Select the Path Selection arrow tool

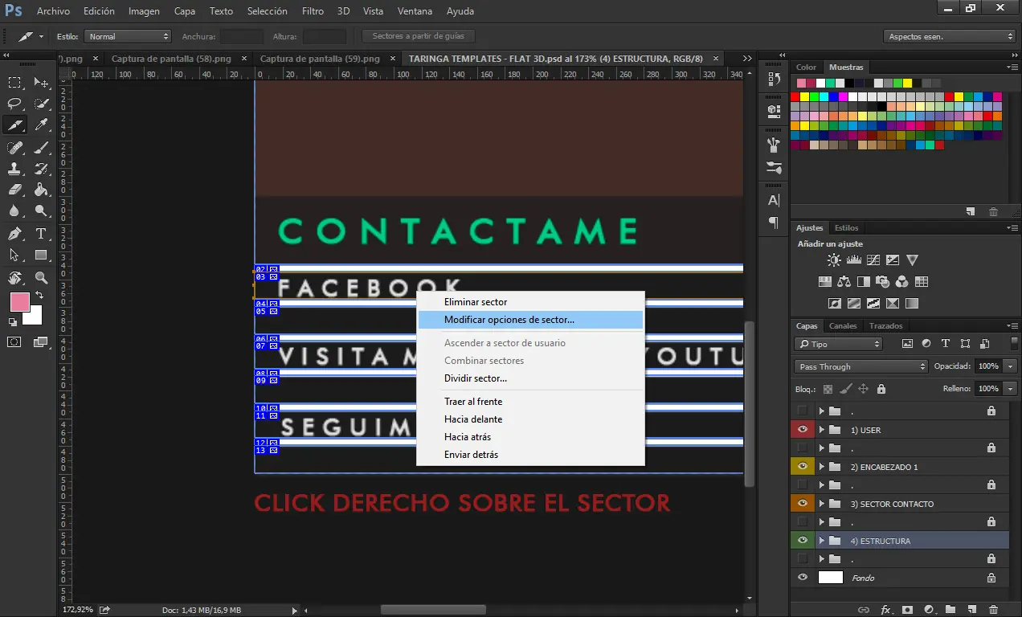coord(14,255)
